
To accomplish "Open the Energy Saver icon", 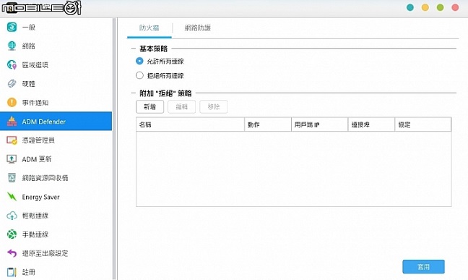I will point(12,197).
